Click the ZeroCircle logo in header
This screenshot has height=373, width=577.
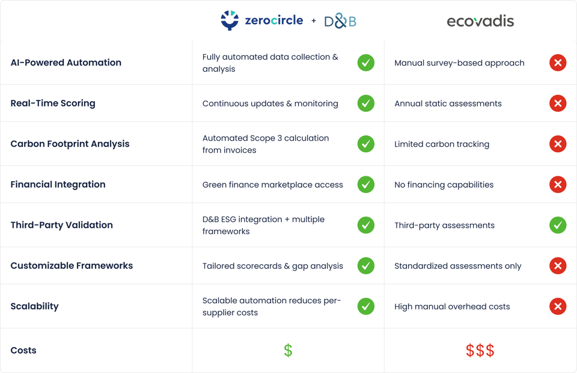(261, 20)
